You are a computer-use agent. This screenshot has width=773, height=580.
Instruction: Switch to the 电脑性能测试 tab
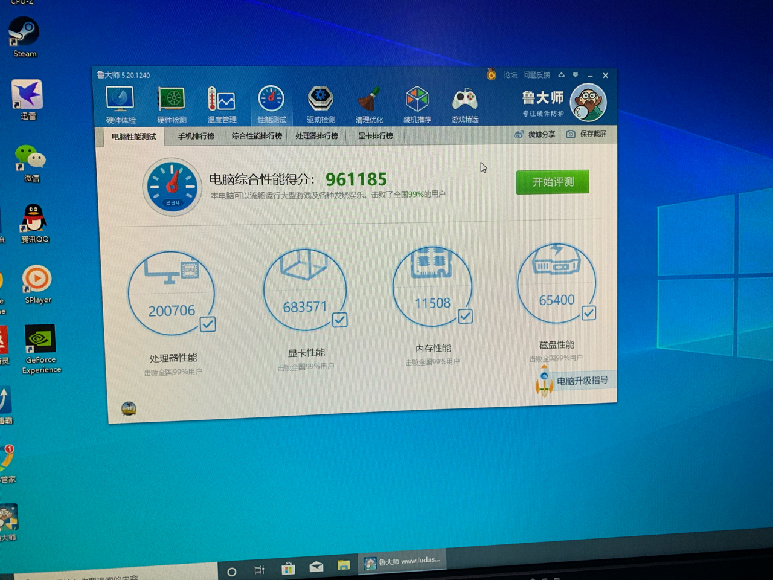pyautogui.click(x=133, y=137)
